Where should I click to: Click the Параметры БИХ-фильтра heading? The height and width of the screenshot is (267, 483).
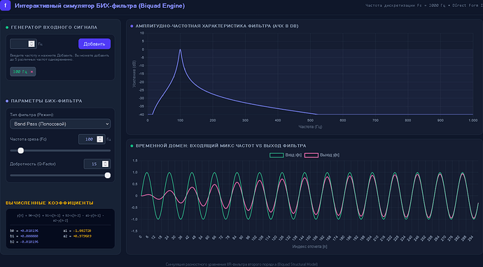(46, 101)
